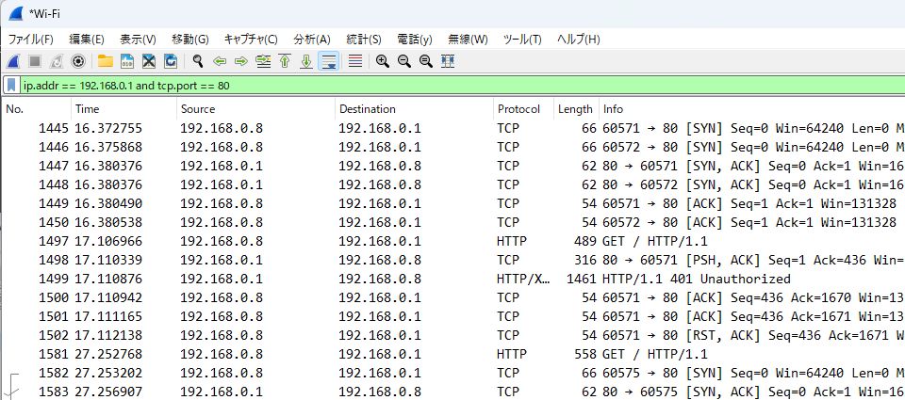The image size is (905, 400).
Task: Select packet 1500 row
Action: coord(453,297)
